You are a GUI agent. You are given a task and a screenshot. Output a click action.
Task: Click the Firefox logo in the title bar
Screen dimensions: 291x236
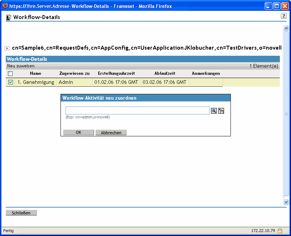(5, 5)
